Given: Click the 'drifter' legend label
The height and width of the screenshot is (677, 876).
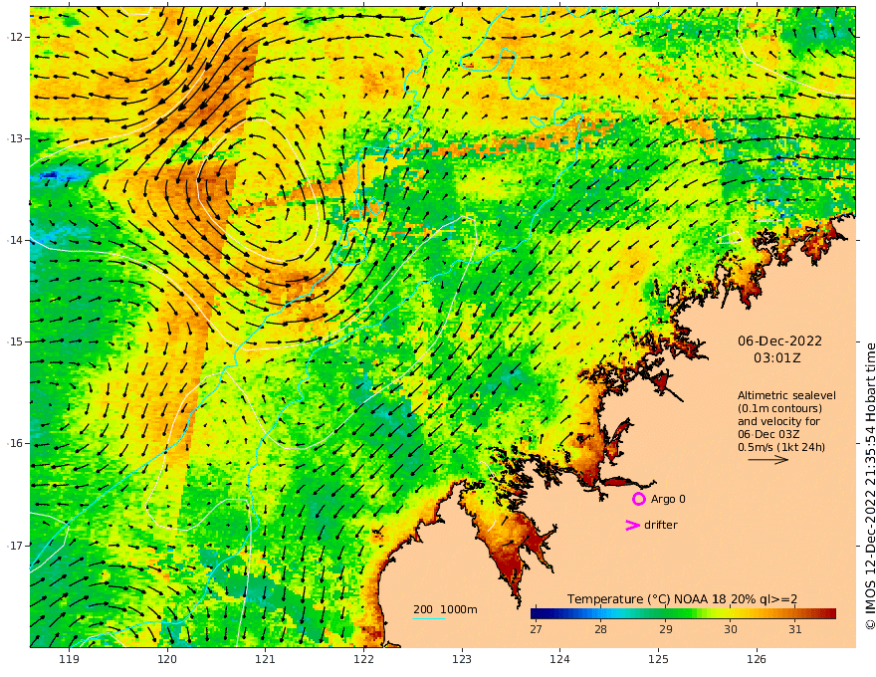Looking at the screenshot, I should [x=661, y=525].
